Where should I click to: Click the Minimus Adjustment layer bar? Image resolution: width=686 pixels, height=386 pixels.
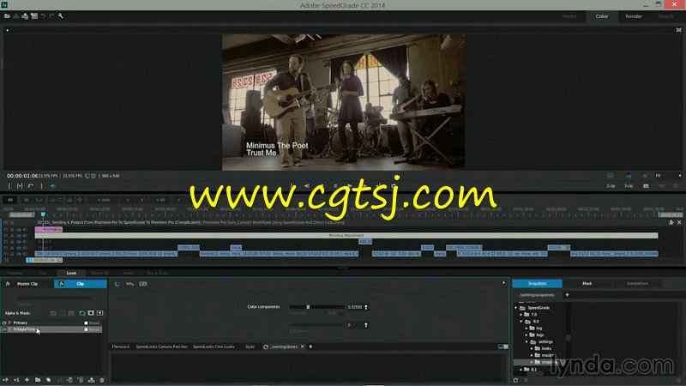(x=346, y=235)
